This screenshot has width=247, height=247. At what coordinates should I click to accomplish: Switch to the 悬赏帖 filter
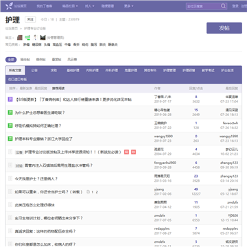point(56,60)
